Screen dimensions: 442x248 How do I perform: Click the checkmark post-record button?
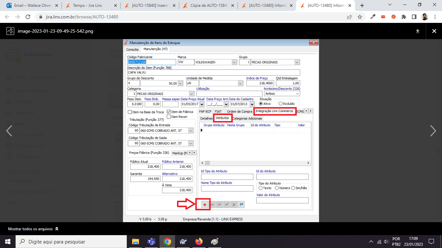[x=227, y=204]
